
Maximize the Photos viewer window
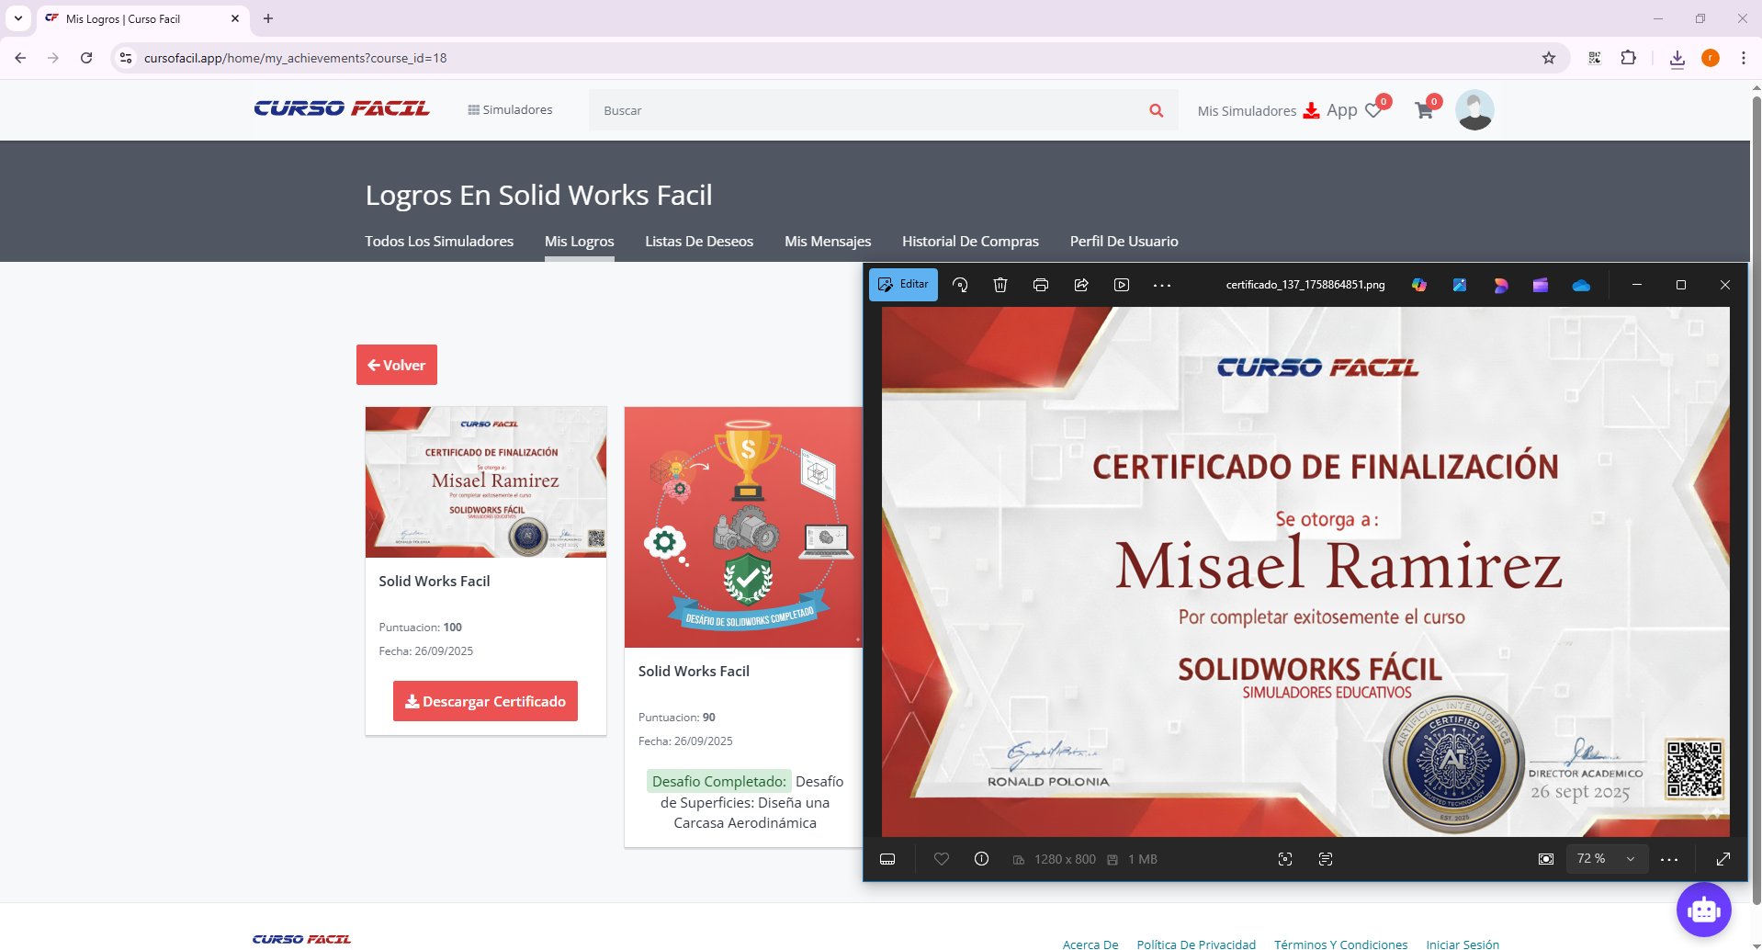1681,285
